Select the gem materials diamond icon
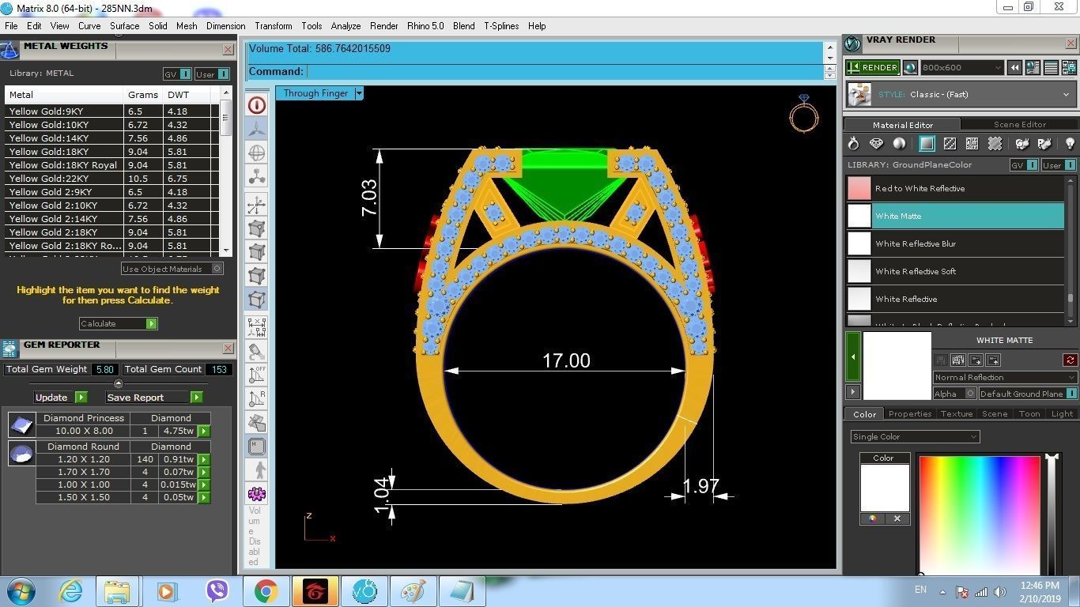This screenshot has height=607, width=1080. pos(876,144)
